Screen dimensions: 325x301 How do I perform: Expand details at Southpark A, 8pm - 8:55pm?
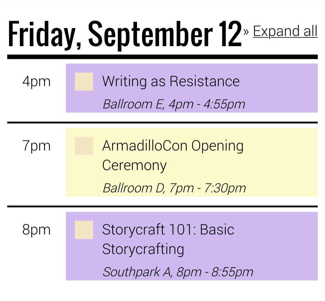pos(178,272)
